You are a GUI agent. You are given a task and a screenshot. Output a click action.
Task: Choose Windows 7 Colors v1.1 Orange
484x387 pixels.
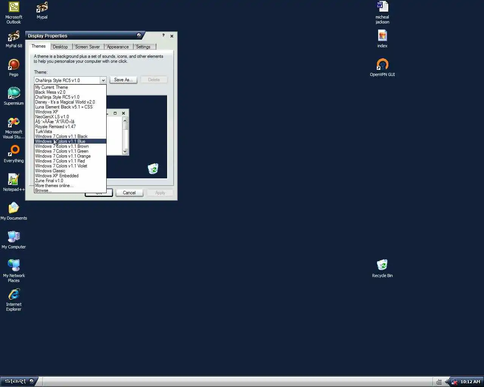tap(70, 156)
